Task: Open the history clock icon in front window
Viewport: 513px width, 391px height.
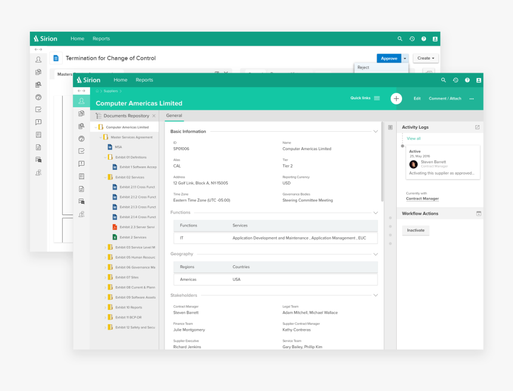Action: click(455, 80)
